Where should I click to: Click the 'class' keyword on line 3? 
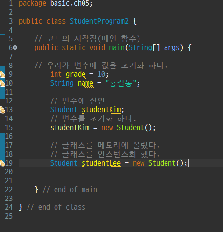(x=56, y=21)
